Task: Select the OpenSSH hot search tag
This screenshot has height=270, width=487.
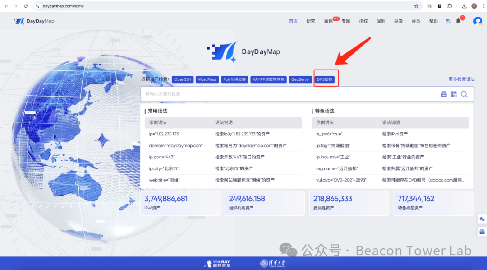Action: 183,79
